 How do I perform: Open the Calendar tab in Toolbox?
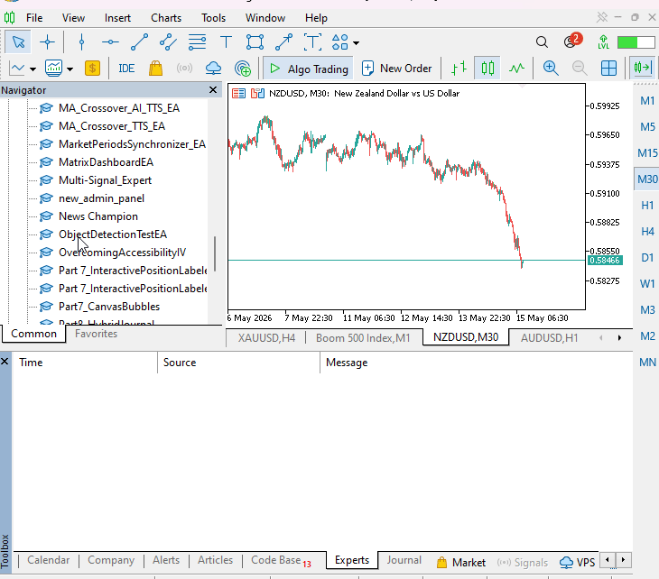(x=49, y=560)
